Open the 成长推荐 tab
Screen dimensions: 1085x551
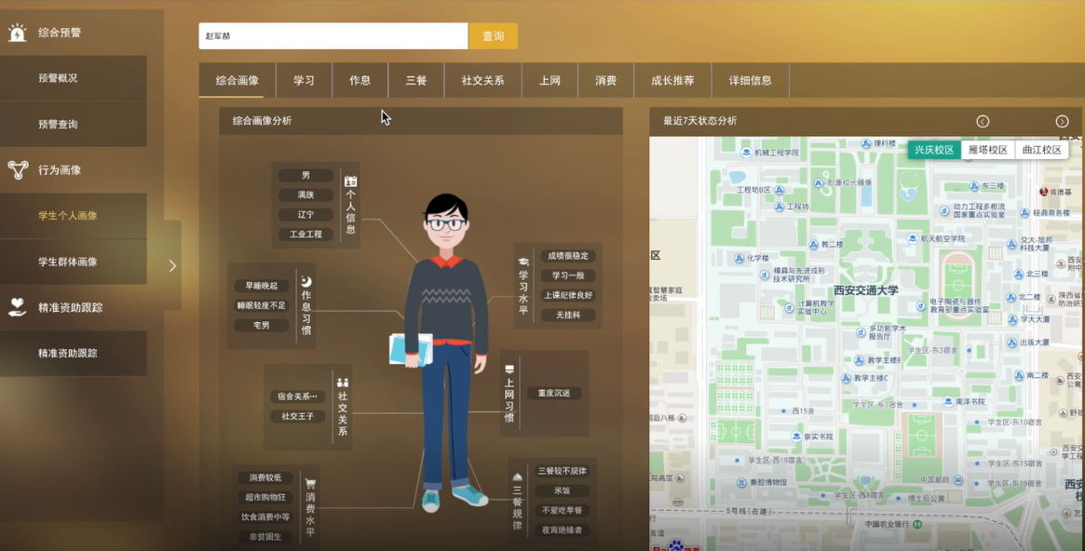point(672,81)
